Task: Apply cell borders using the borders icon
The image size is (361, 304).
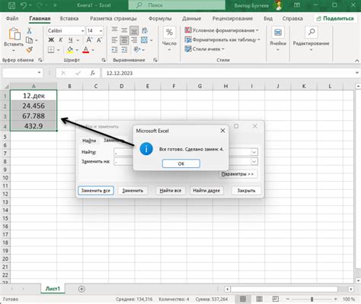Action: point(51,49)
